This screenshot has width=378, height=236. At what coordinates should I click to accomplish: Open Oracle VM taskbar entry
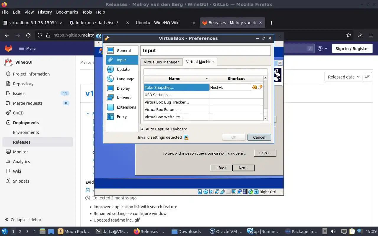coord(226,231)
